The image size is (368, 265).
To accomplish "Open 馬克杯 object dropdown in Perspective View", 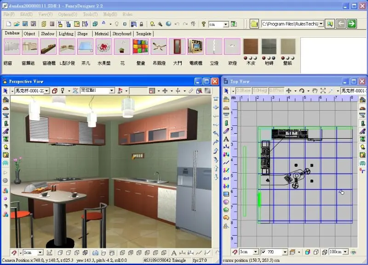I will (47, 90).
